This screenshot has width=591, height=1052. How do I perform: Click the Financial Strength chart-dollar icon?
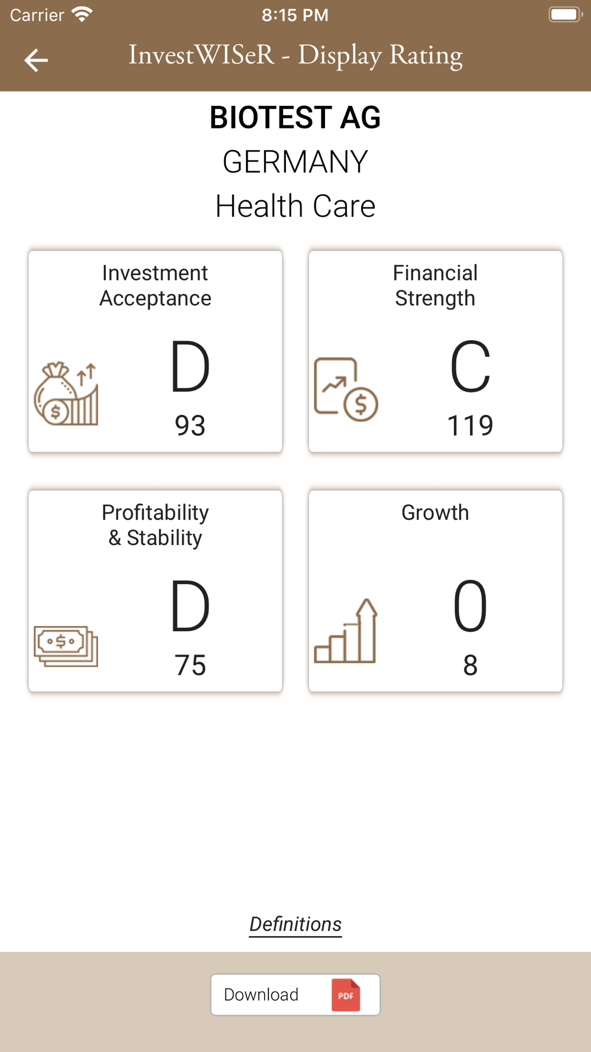(346, 389)
